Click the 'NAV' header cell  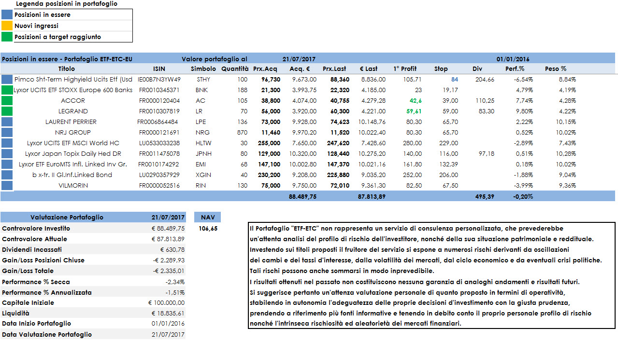(x=207, y=218)
